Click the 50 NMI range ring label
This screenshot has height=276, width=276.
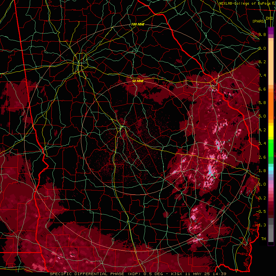click(138, 81)
